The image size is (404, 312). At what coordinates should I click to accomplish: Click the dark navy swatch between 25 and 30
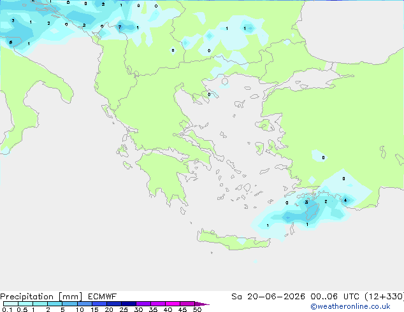click(x=129, y=304)
